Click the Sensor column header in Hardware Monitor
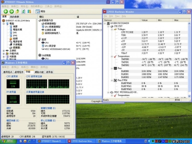The width and height of the screenshot is (192, 144). 122,20
